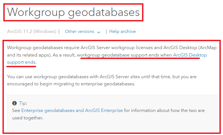
Task: Expand the Other versions dropdown
Action: (83, 32)
